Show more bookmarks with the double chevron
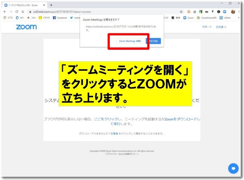Image resolution: width=244 pixels, height=180 pixels. [x=239, y=18]
